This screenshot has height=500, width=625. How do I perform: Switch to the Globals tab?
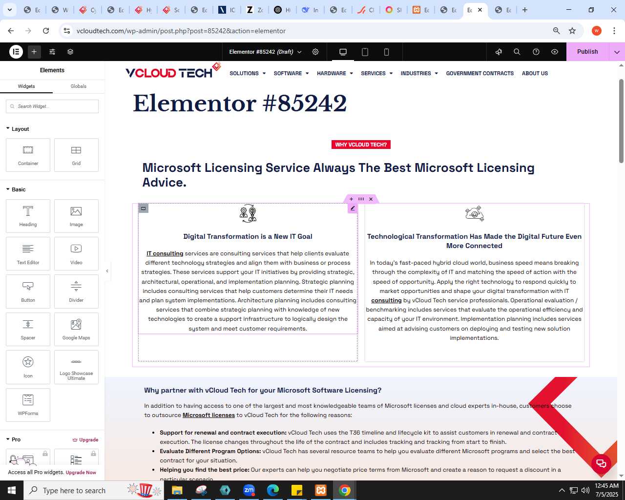79,86
